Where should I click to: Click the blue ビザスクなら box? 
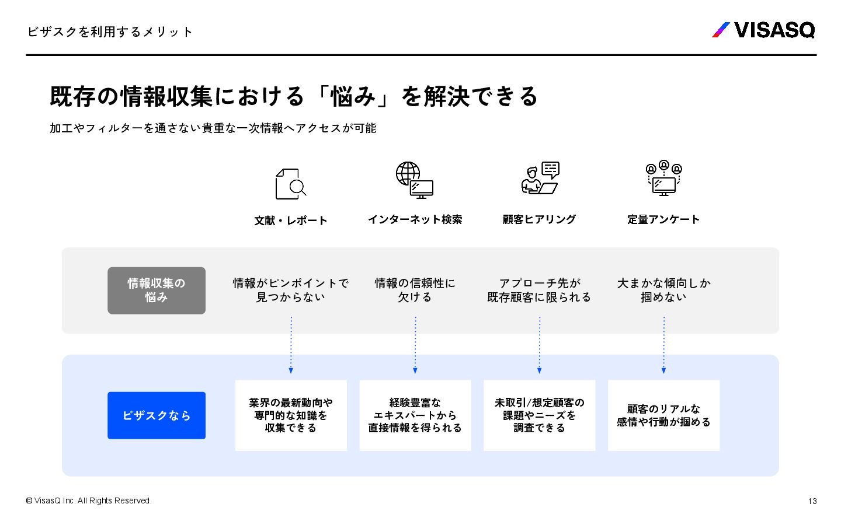tap(157, 415)
